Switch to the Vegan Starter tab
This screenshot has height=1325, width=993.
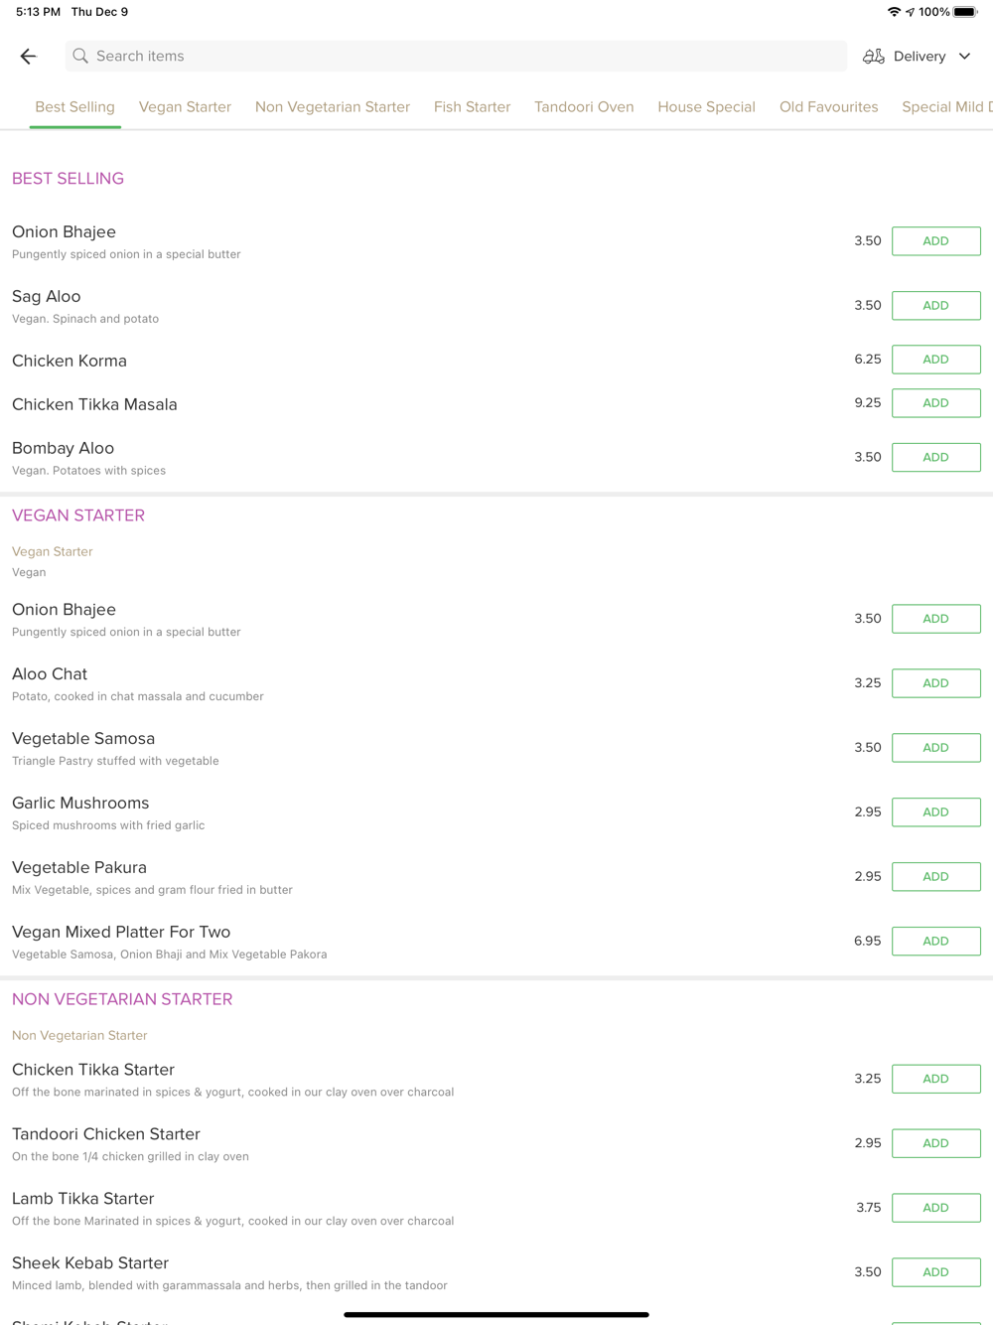coord(185,107)
